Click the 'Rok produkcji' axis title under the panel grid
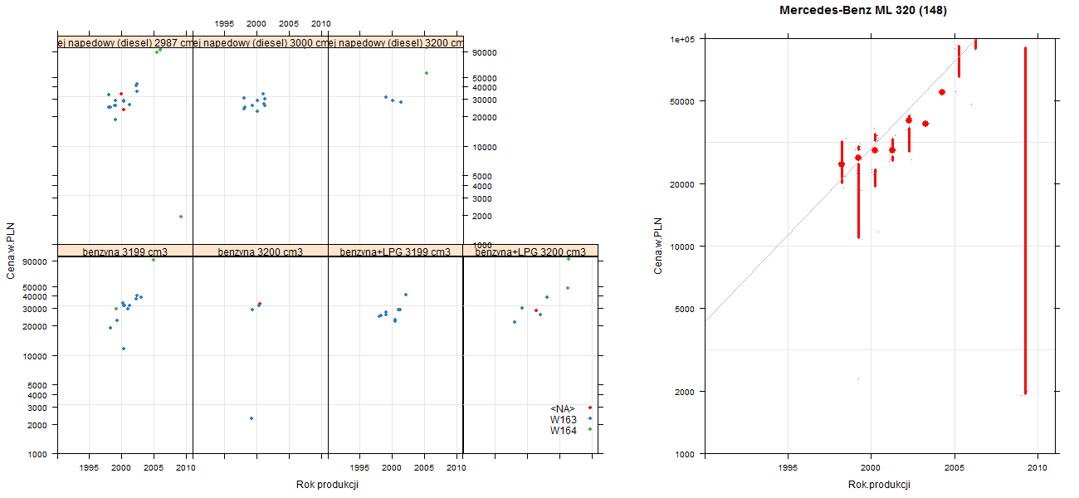 click(327, 485)
